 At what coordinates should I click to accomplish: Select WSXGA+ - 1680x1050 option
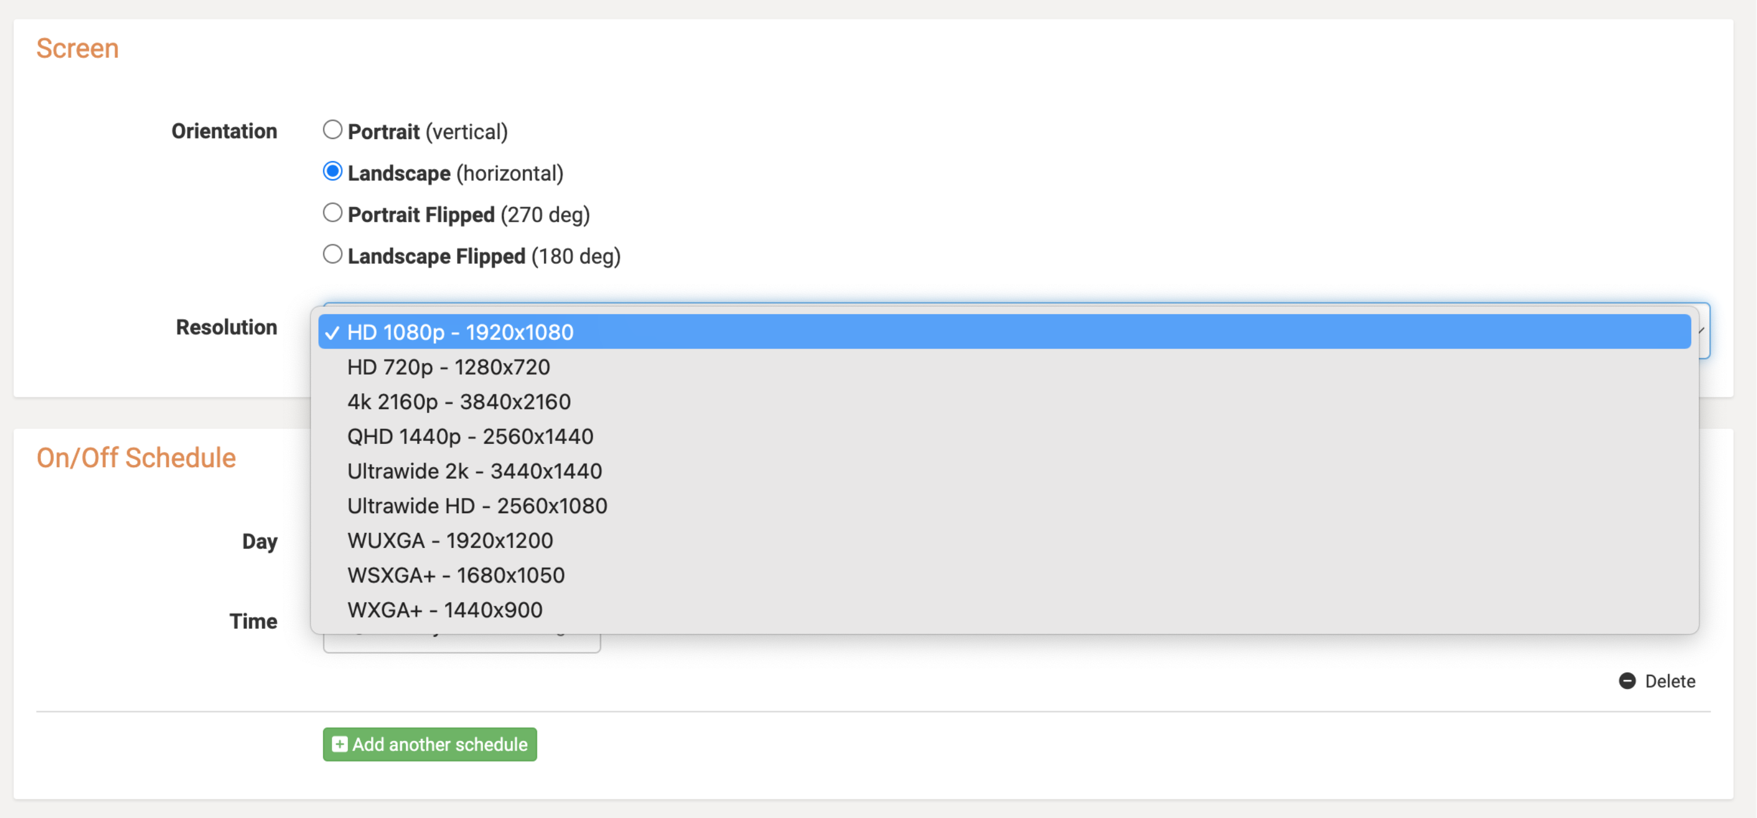coord(1004,576)
